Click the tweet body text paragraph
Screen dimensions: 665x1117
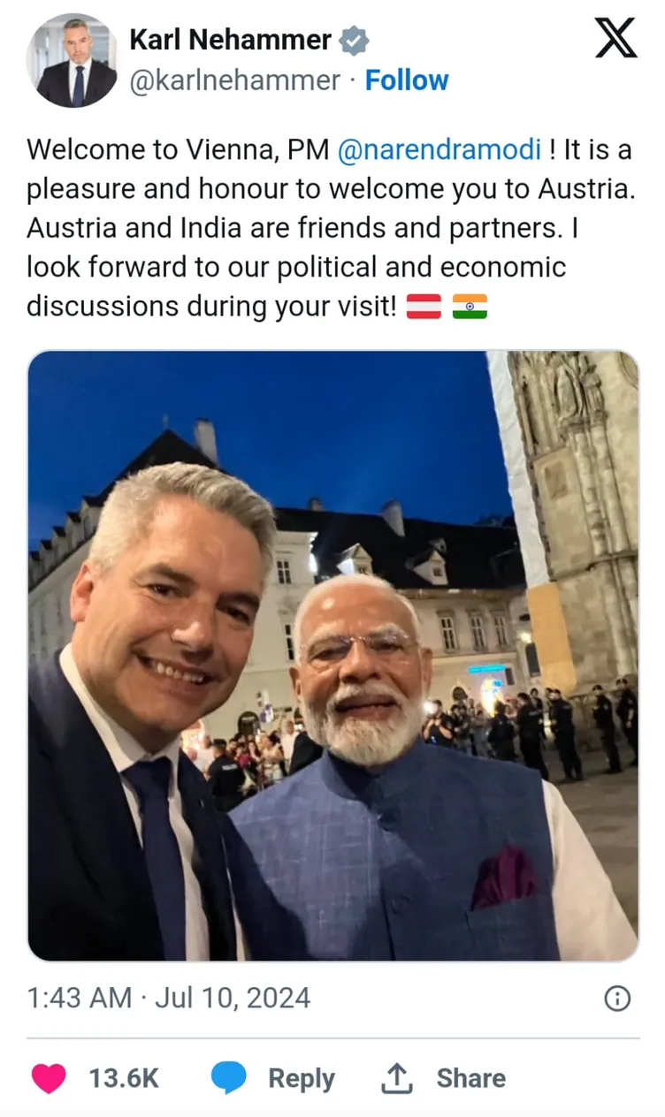click(x=331, y=228)
